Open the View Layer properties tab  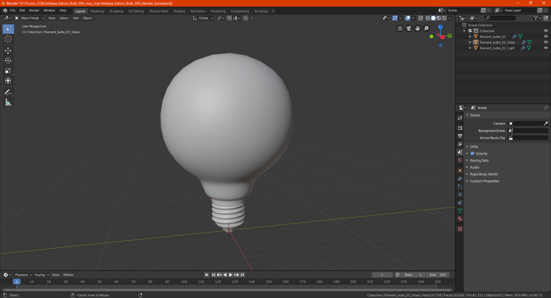click(x=460, y=144)
